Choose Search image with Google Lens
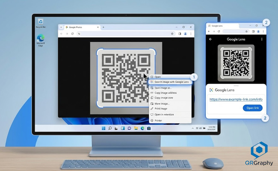 coord(170,82)
